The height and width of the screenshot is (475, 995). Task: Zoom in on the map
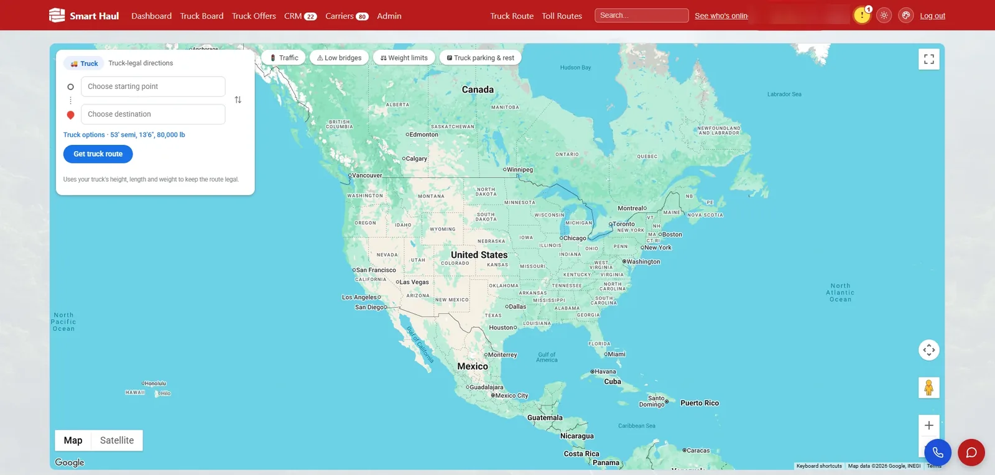tap(929, 425)
